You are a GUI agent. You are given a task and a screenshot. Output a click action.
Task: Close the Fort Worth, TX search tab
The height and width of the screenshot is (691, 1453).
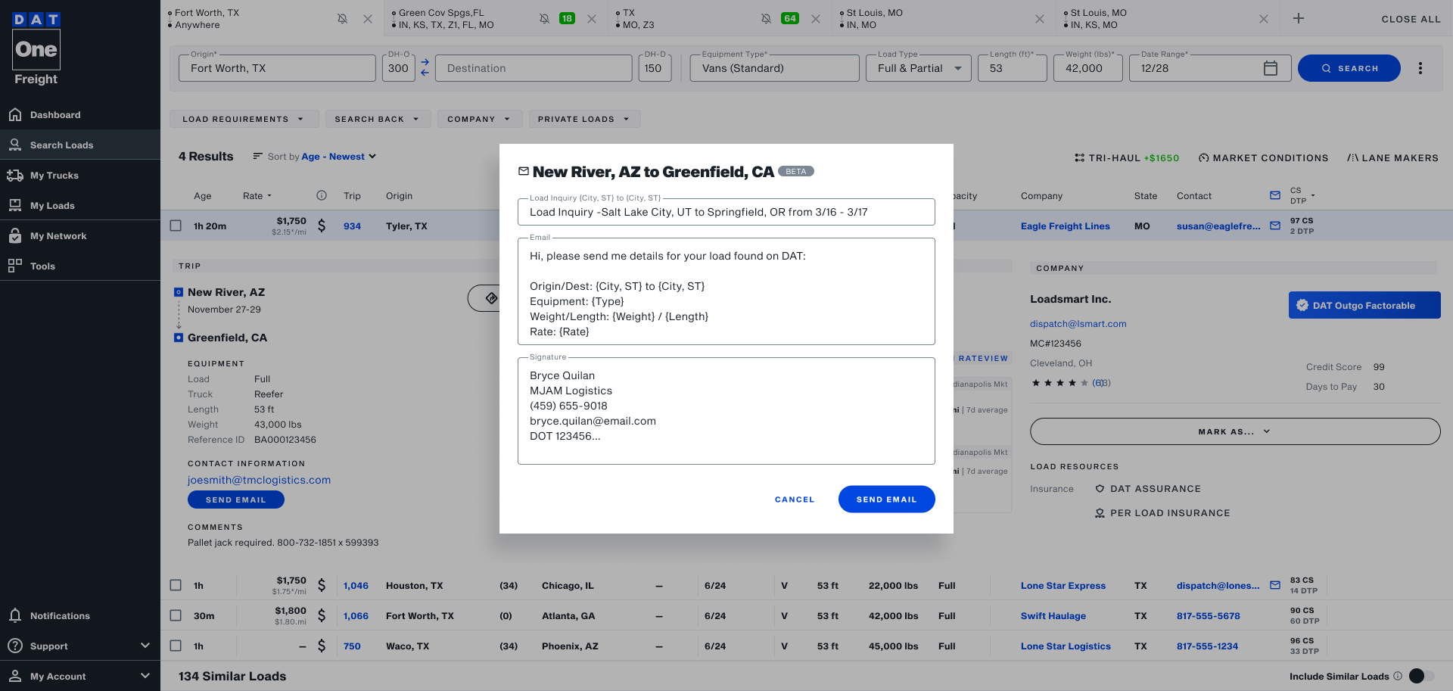pyautogui.click(x=368, y=19)
